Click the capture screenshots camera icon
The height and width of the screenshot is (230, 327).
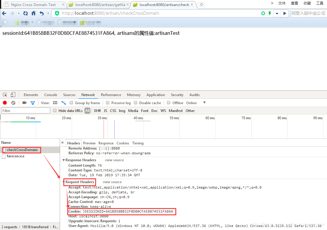(x=24, y=103)
